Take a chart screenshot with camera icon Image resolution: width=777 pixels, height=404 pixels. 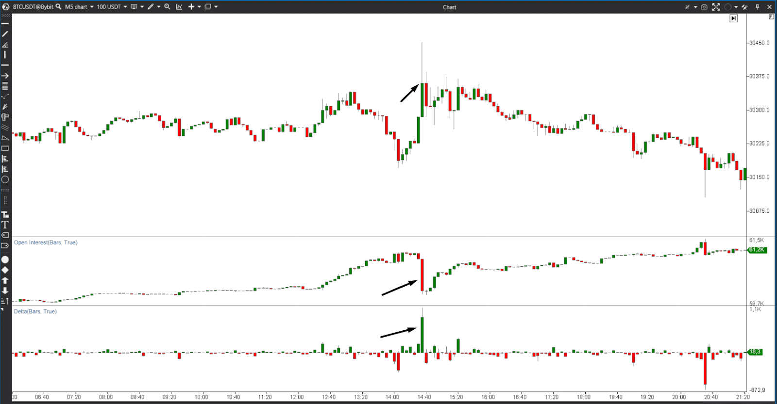(704, 7)
